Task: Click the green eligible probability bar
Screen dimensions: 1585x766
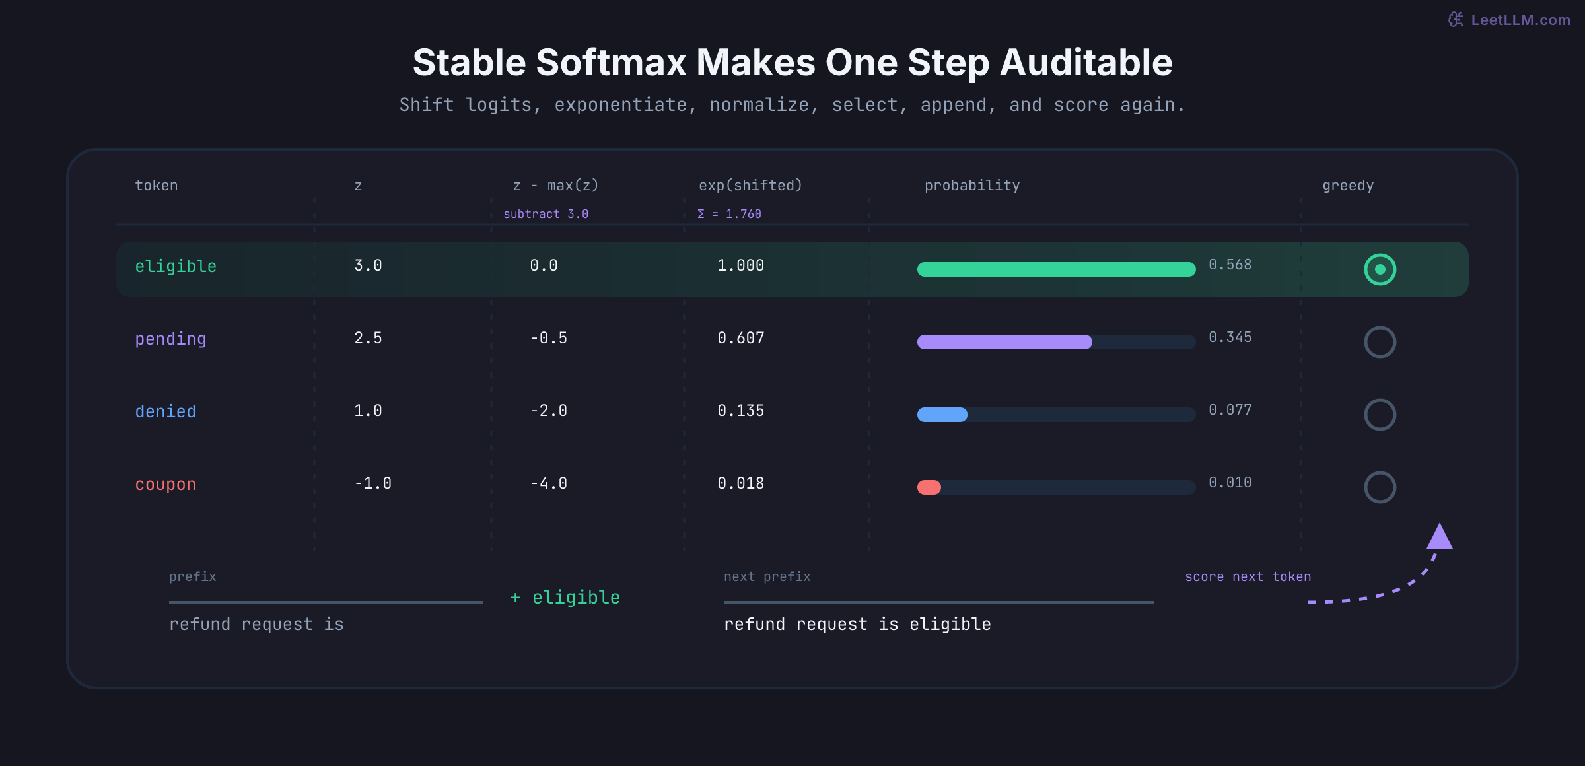Action: 1056,269
